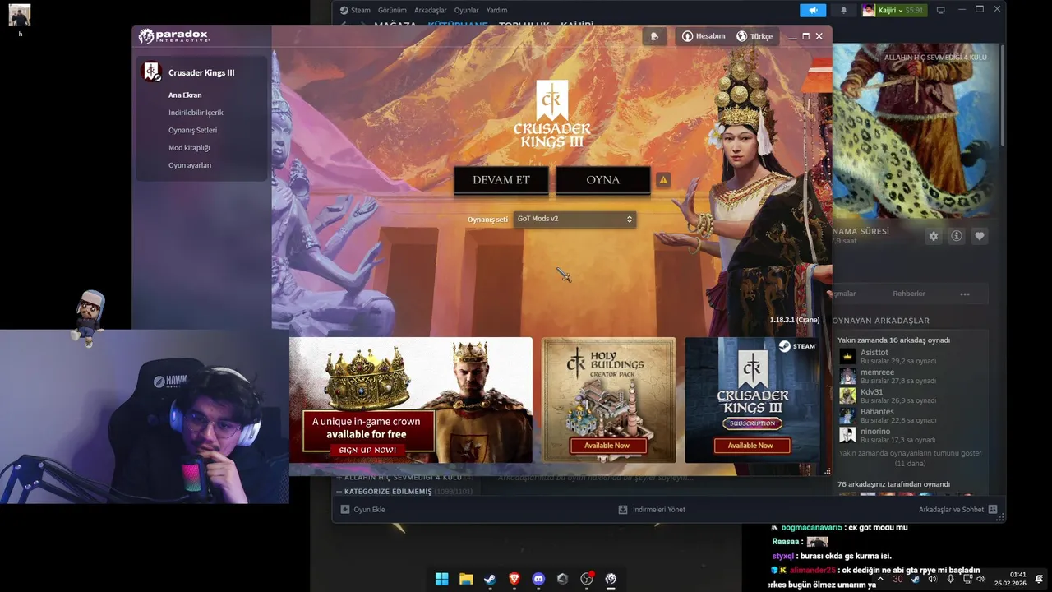Open Yardım menu in Steam window
Viewport: 1052px width, 592px height.
pos(496,10)
